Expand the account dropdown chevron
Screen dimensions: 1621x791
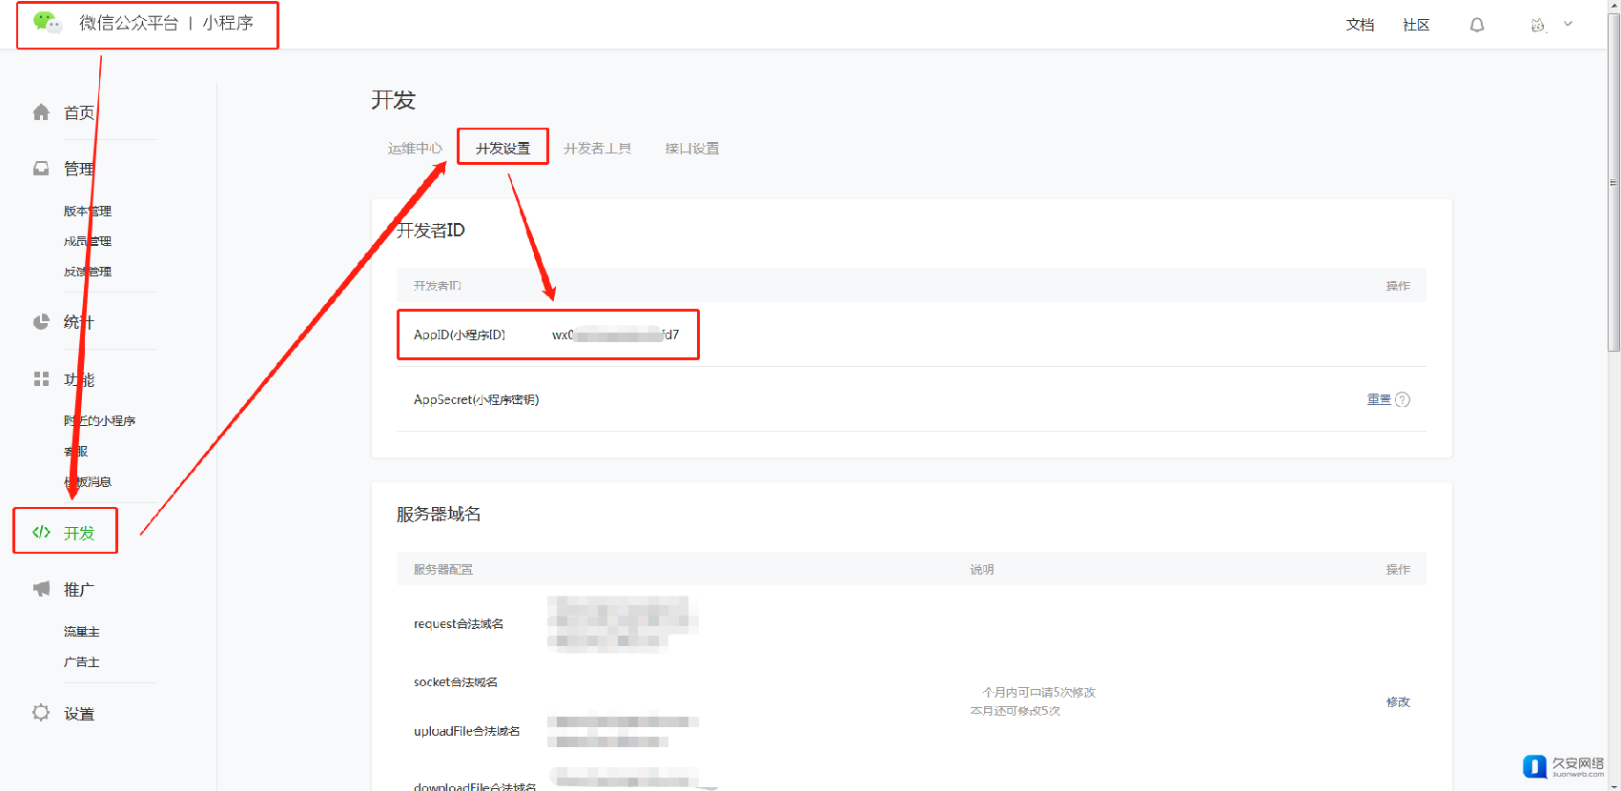1568,24
